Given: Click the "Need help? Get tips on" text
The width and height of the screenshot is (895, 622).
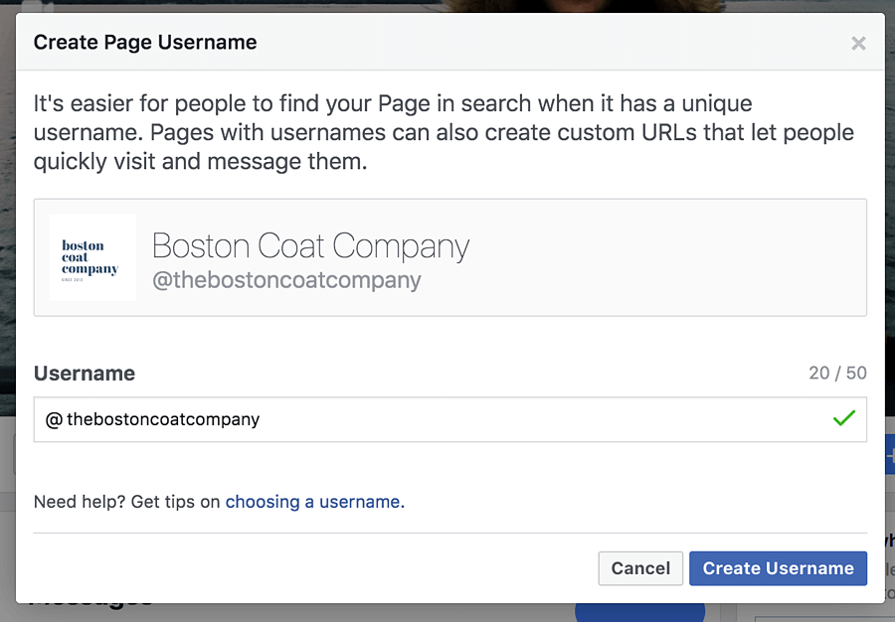Looking at the screenshot, I should [x=127, y=502].
